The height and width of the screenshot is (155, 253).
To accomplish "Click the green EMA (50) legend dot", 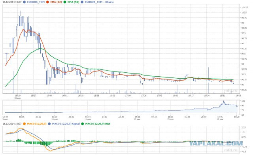I will pyautogui.click(x=65, y=2).
